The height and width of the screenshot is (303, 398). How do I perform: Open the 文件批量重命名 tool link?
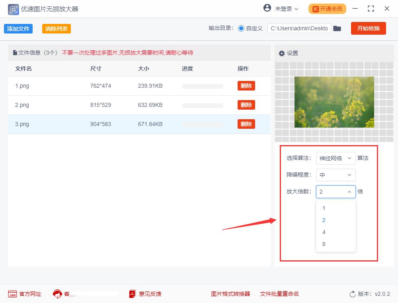point(279,294)
